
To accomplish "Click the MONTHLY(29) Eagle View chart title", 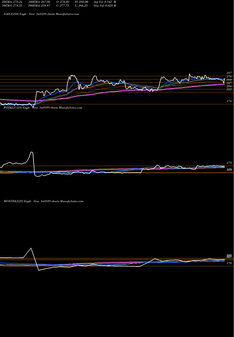I will [44, 201].
